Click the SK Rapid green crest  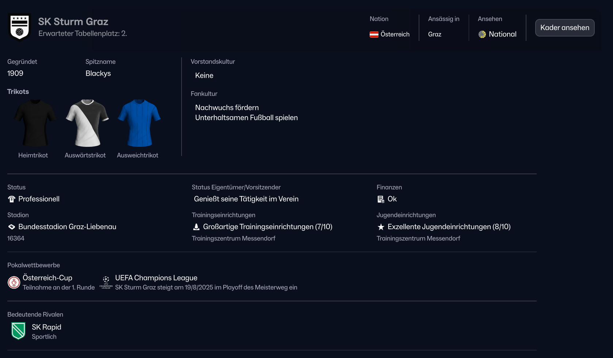(x=18, y=331)
